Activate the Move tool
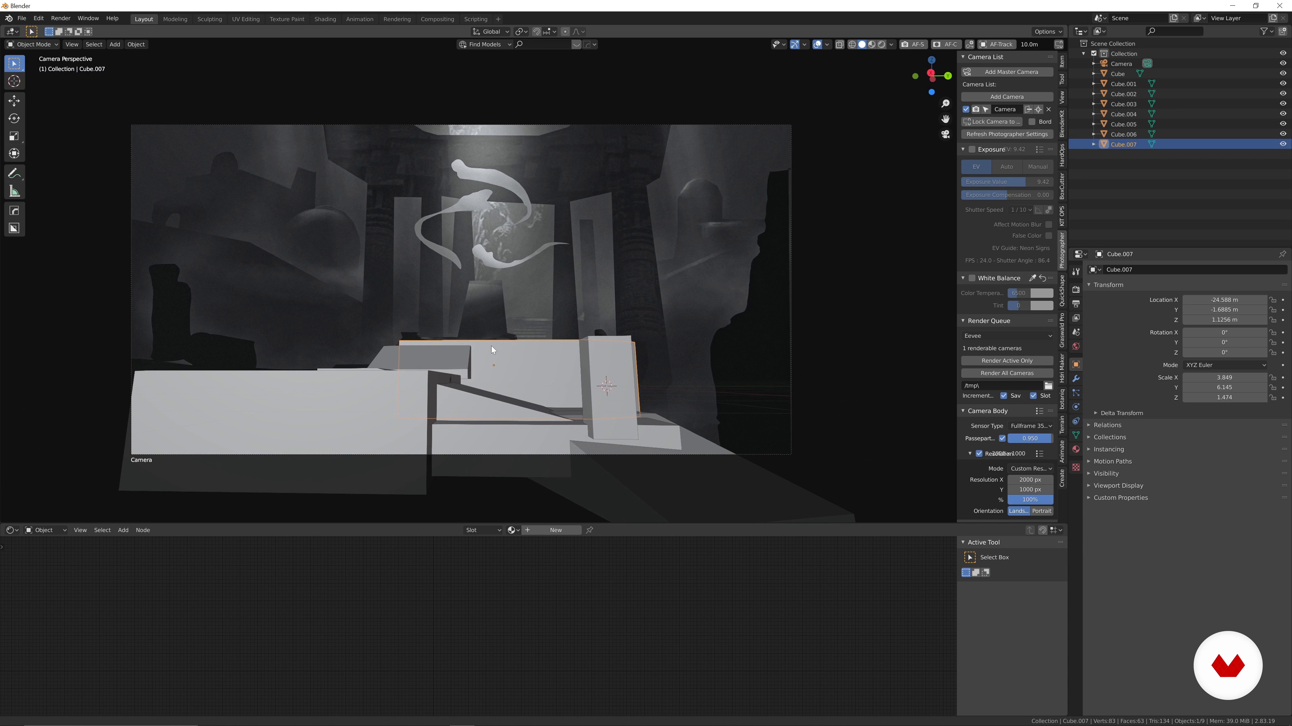This screenshot has height=726, width=1292. point(14,101)
